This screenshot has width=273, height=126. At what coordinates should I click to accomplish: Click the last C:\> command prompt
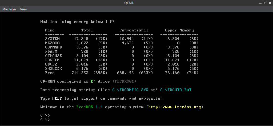(45, 120)
